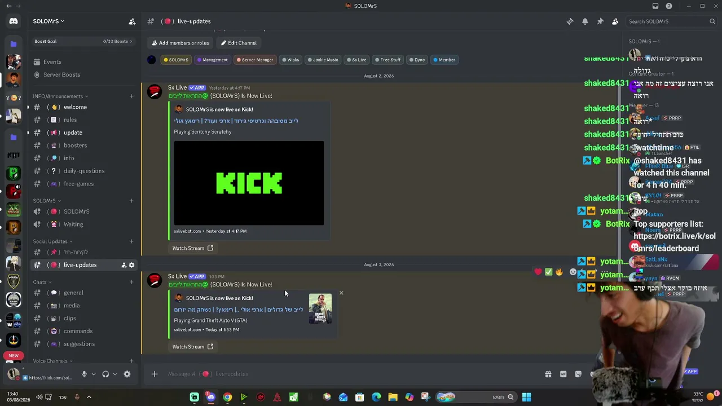Open File Explorer from the taskbar
The image size is (722, 406).
393,397
